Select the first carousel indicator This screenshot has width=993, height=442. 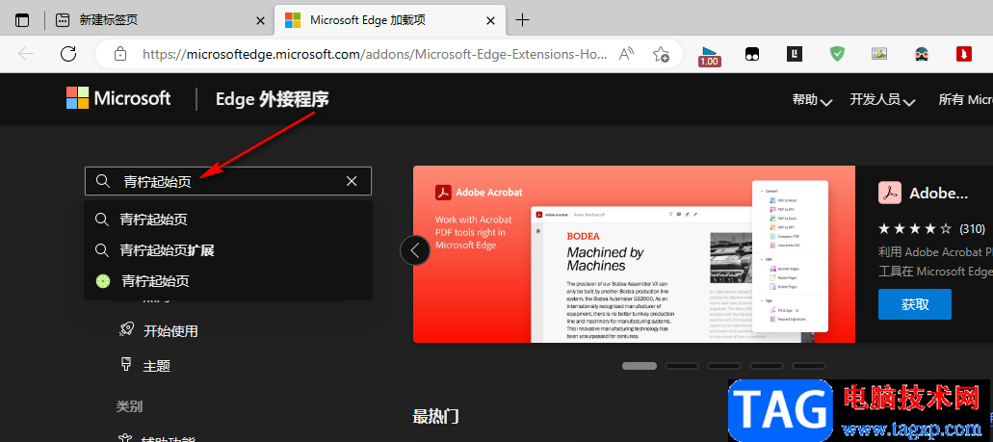click(640, 365)
